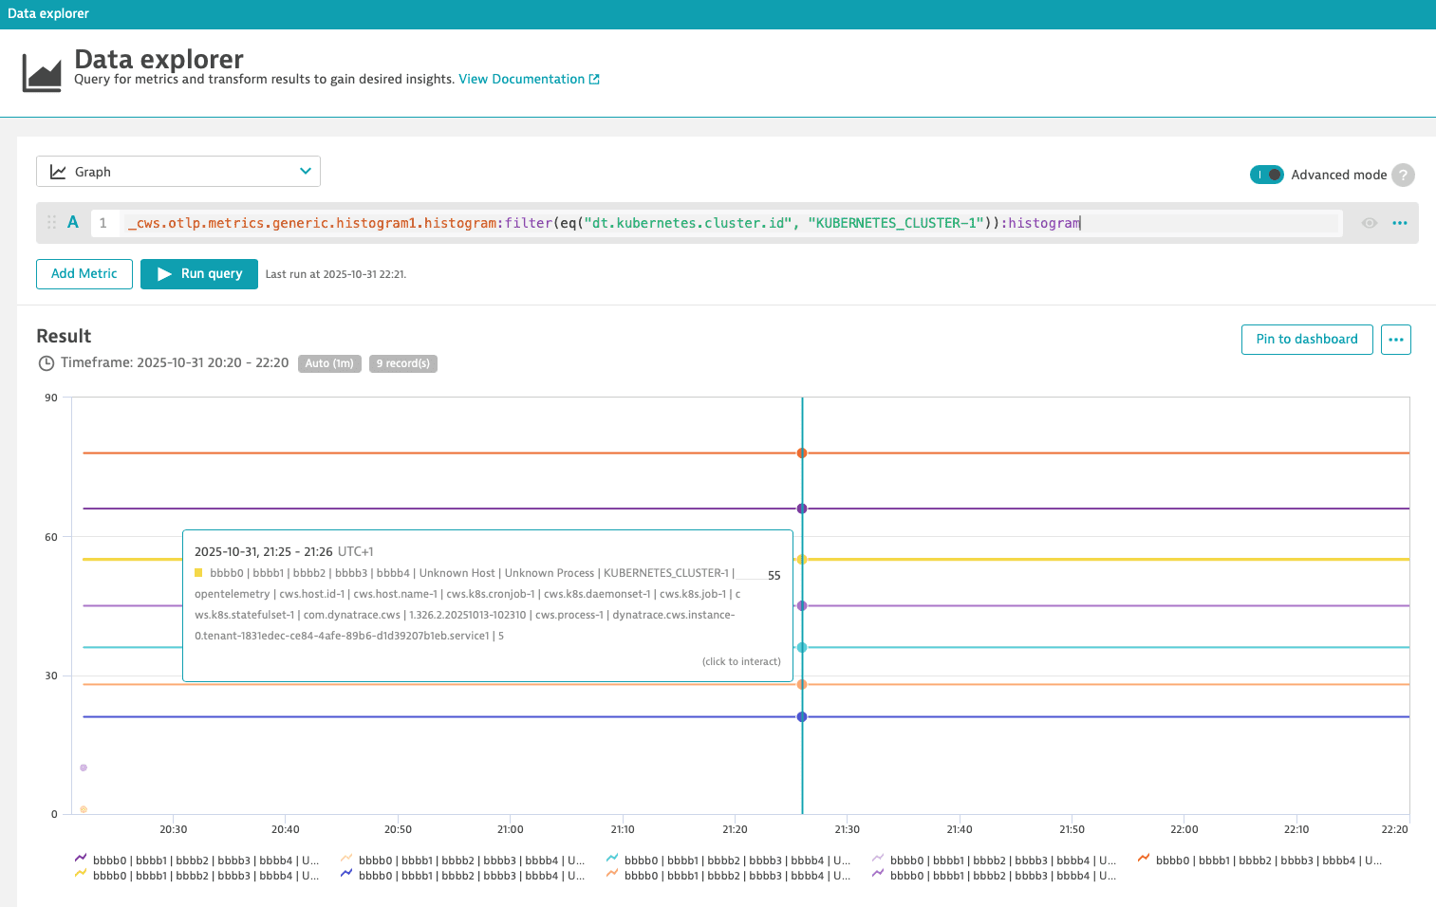The image size is (1436, 907).
Task: Open the ellipsis menu beside Pin to dashboard
Action: (x=1395, y=339)
